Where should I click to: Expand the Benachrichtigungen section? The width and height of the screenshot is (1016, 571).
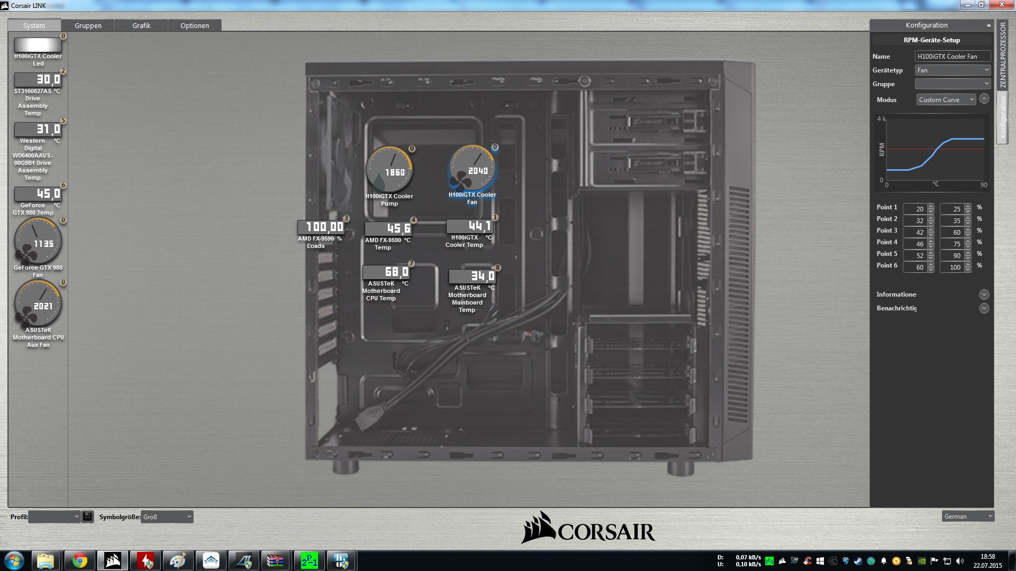pos(984,308)
